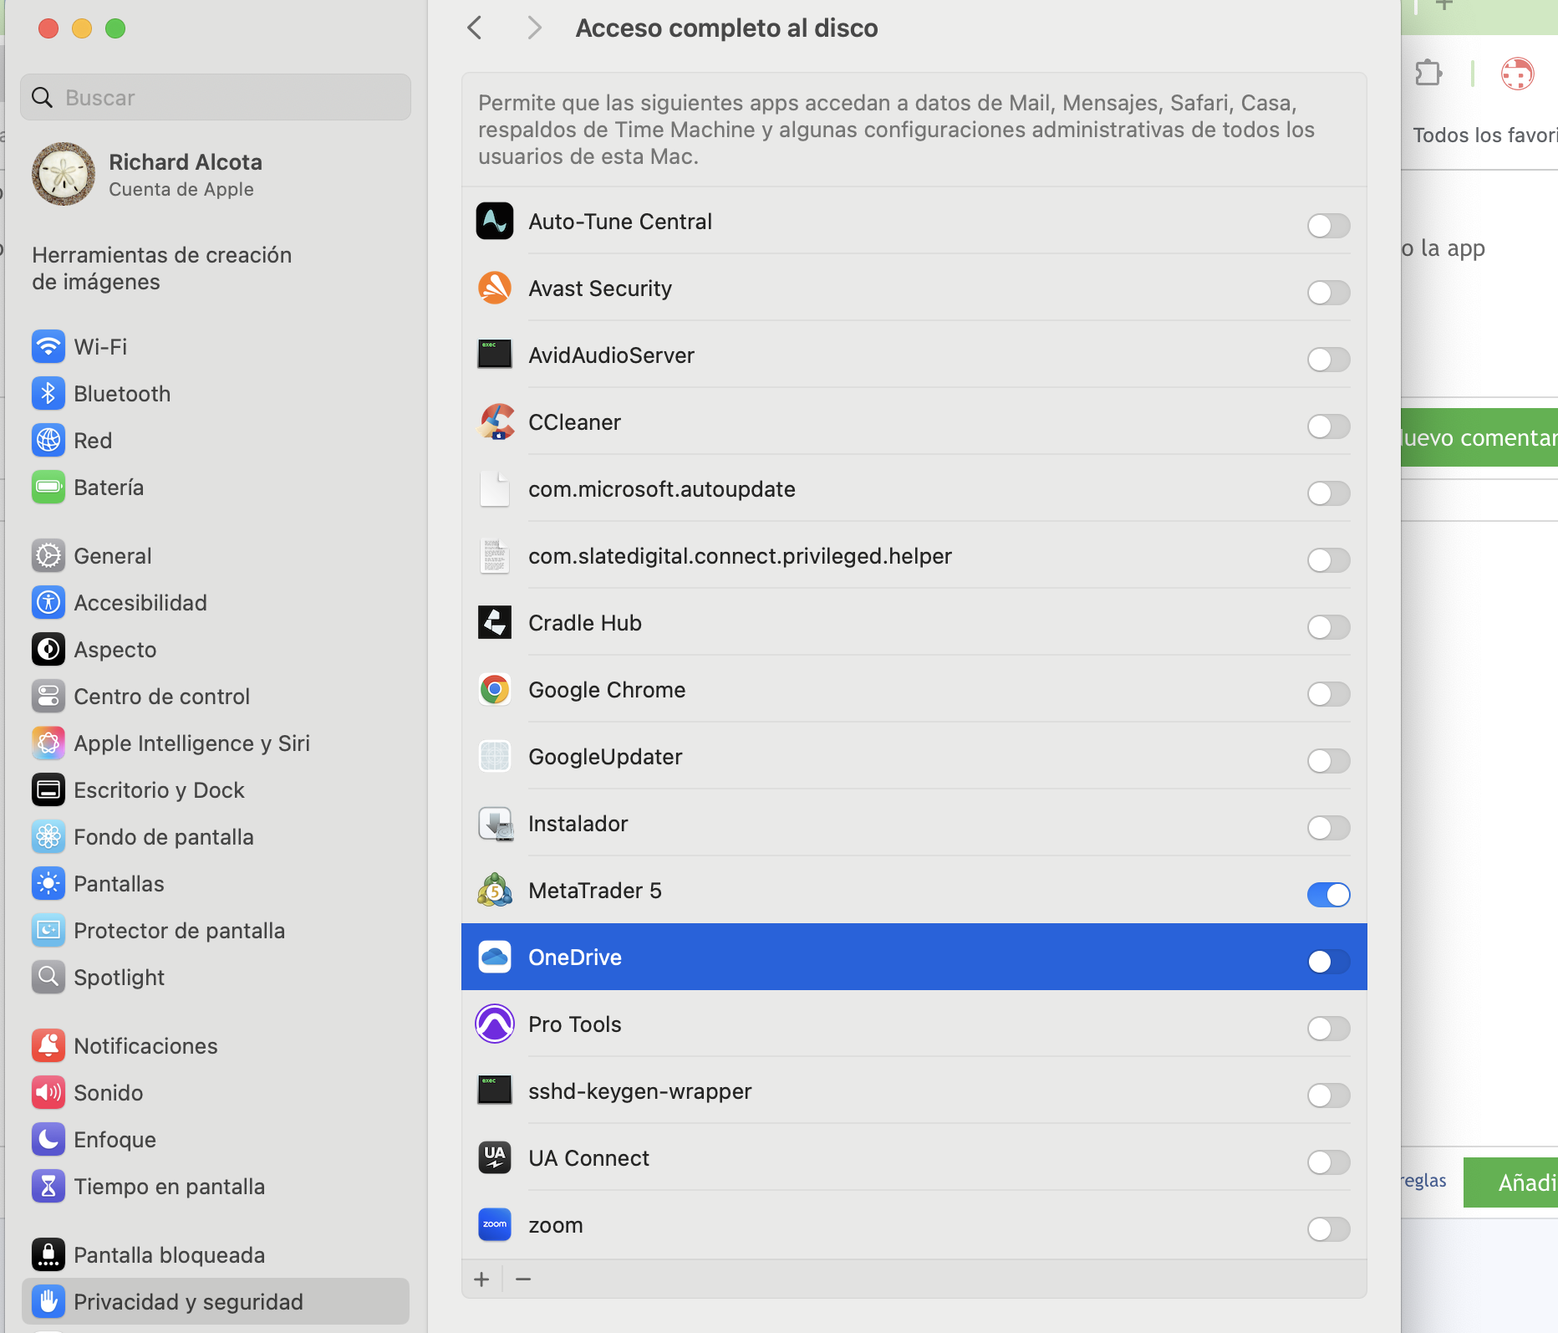Image resolution: width=1558 pixels, height=1333 pixels.
Task: Disable MetaTrader 5 disk access switch
Action: (x=1328, y=895)
